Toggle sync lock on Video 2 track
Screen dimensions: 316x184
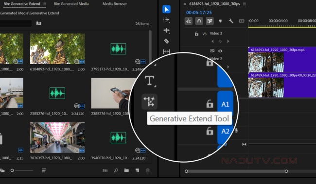[212, 50]
